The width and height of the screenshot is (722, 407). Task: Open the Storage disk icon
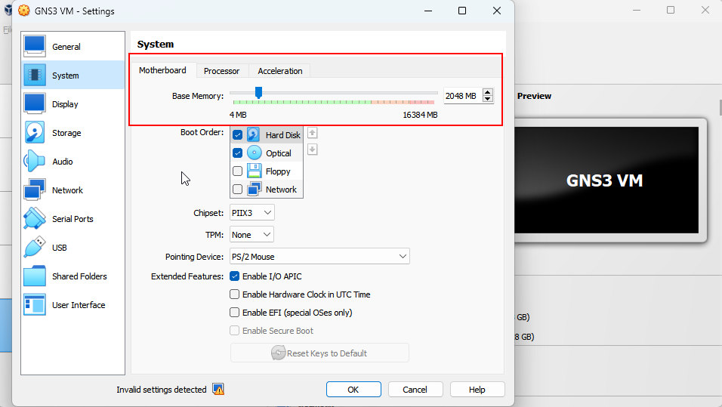[x=35, y=132]
